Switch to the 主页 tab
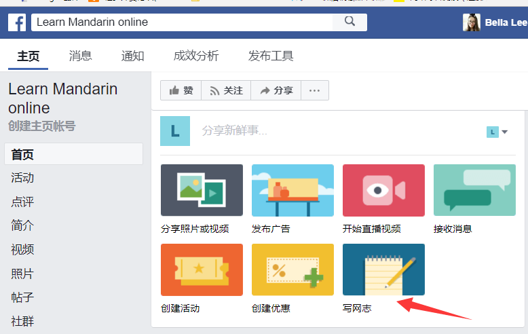The height and width of the screenshot is (334, 528). 29,56
